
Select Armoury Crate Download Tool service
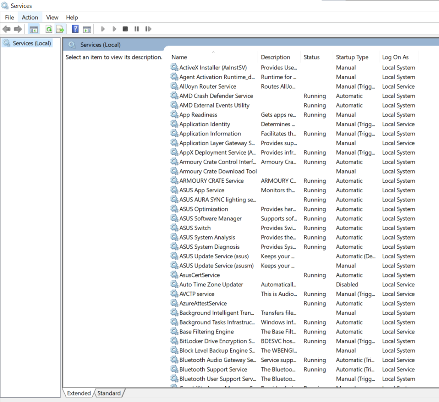pos(293,171)
